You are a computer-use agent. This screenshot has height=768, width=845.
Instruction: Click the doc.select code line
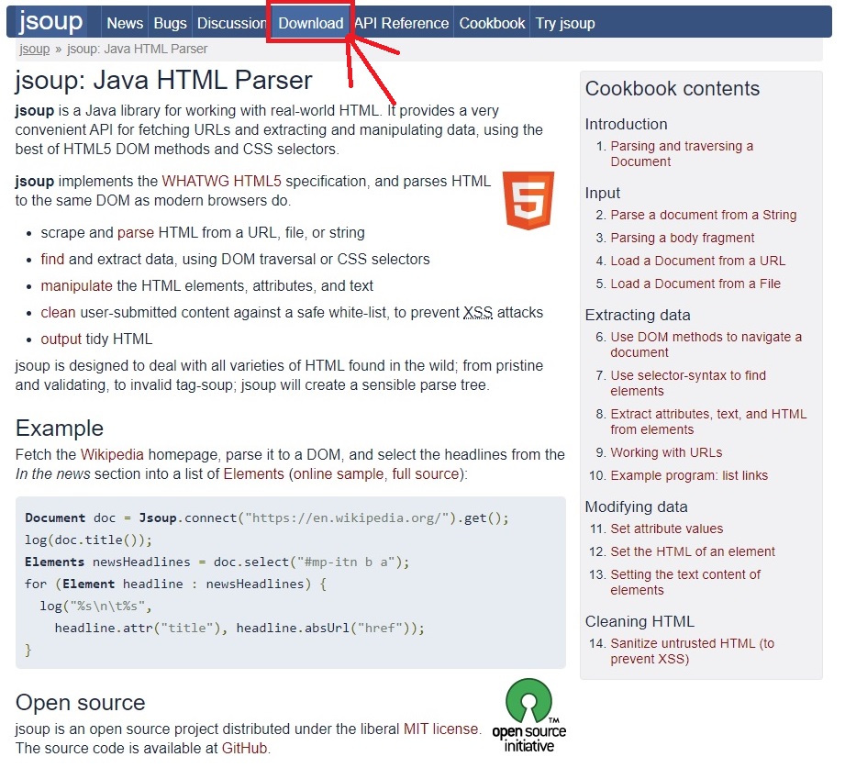point(217,562)
